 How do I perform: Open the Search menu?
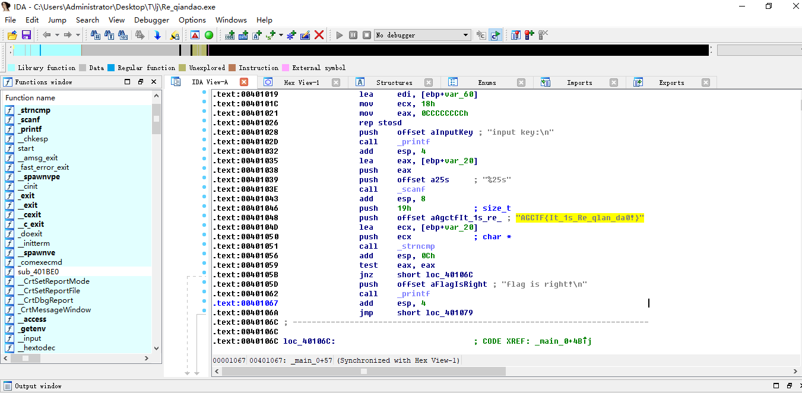[87, 20]
